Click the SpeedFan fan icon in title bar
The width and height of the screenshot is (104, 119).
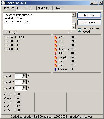3,3
